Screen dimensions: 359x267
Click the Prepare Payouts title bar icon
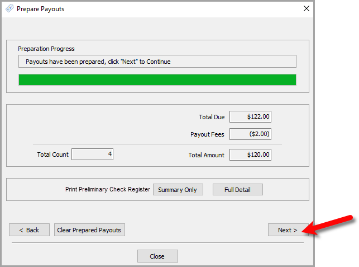9,9
